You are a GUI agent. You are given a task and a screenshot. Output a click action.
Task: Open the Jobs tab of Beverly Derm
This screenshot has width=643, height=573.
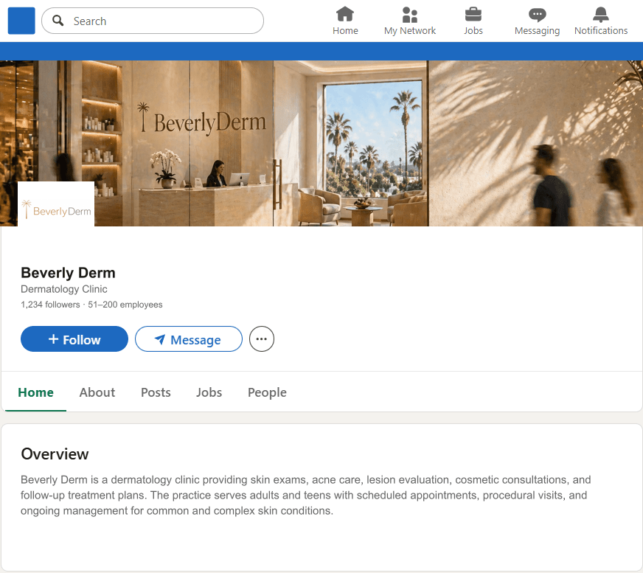point(209,392)
